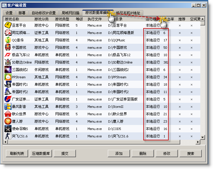The image size is (213, 169).
Task: Click the 唐人游 icon
Action: click(x=8, y=121)
